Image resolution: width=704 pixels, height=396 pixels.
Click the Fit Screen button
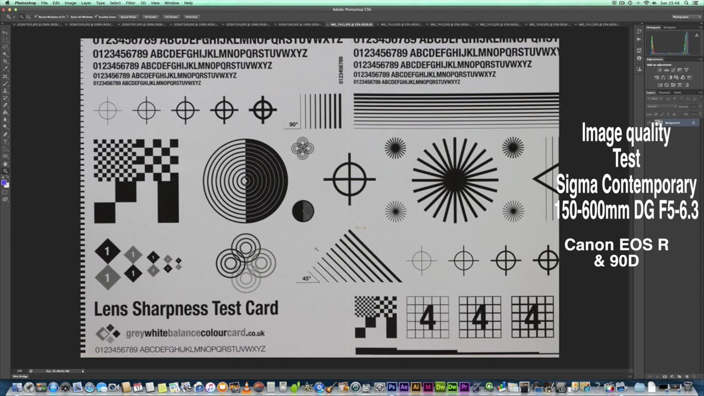click(x=151, y=17)
